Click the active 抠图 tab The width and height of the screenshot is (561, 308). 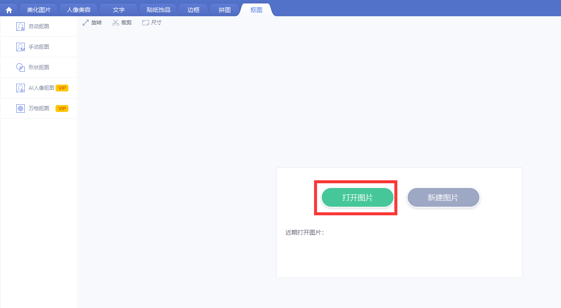coord(256,10)
